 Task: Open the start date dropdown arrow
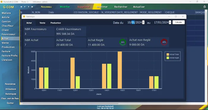point(143,22)
